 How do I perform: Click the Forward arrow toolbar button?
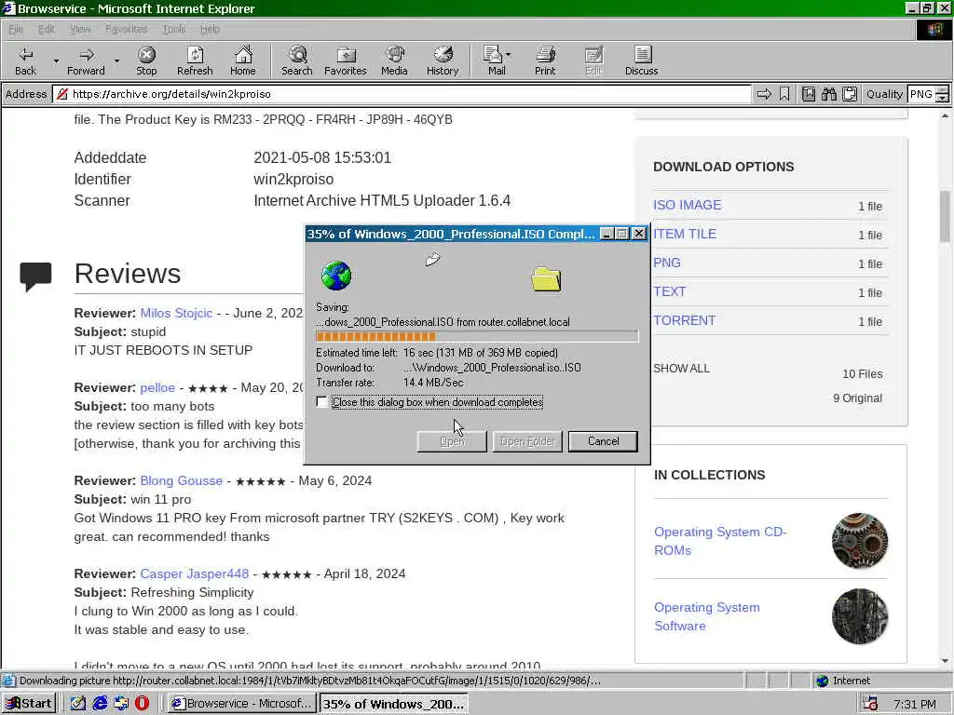86,61
